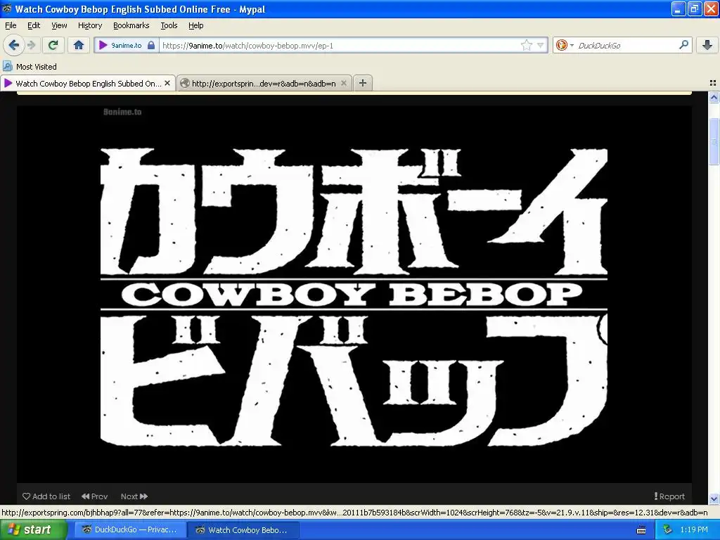Bookmark this page with the star icon
The image size is (720, 540).
(526, 45)
